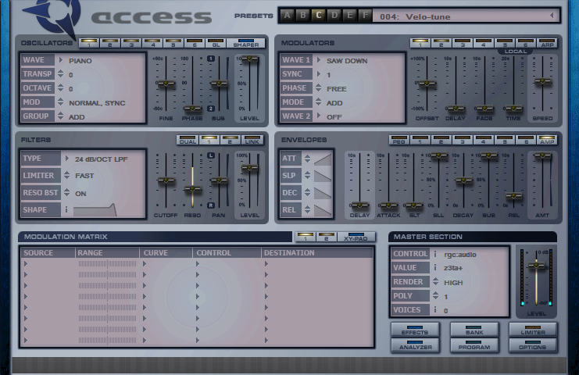
Task: Step filter LIMITER value FAST
Action: tap(67, 175)
